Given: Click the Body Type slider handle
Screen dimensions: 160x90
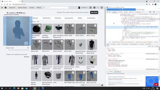Looking at the screenshot, I should click(x=7, y=50).
